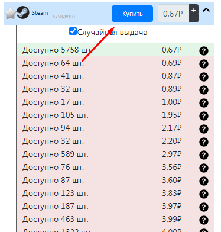Viewport: 221px width, 232px height.
Task: Open help icon for the 2.20₽ row
Action: pyautogui.click(x=204, y=142)
